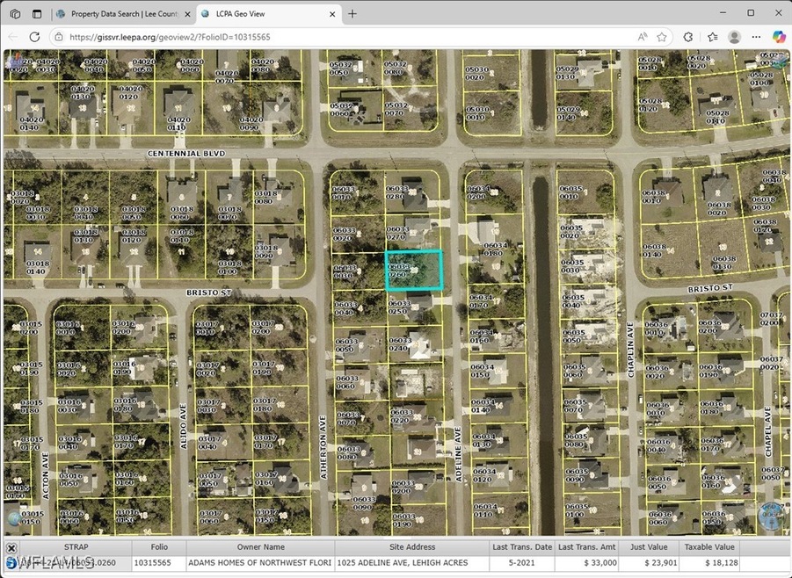Open the user profile icon
The image size is (792, 578).
tap(734, 37)
